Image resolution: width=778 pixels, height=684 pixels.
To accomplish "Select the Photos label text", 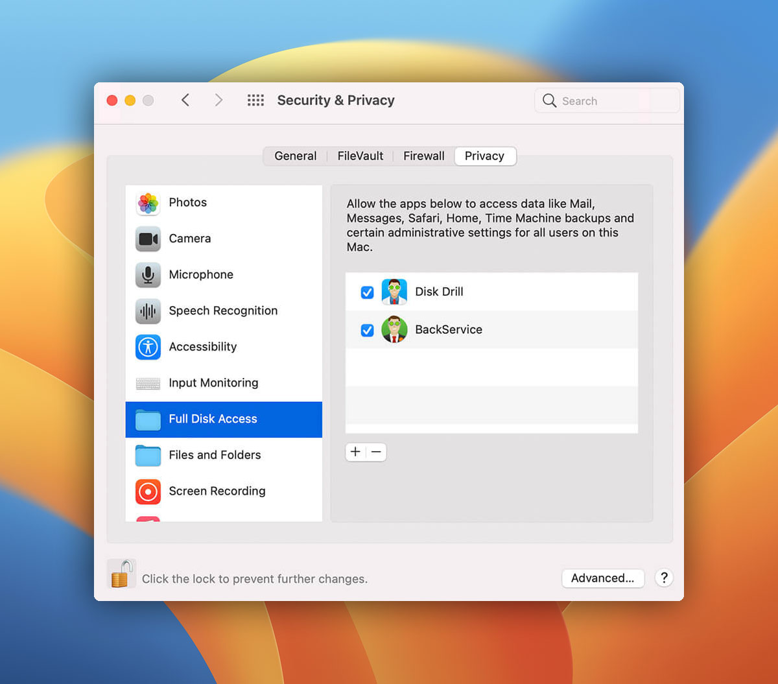I will click(x=188, y=202).
